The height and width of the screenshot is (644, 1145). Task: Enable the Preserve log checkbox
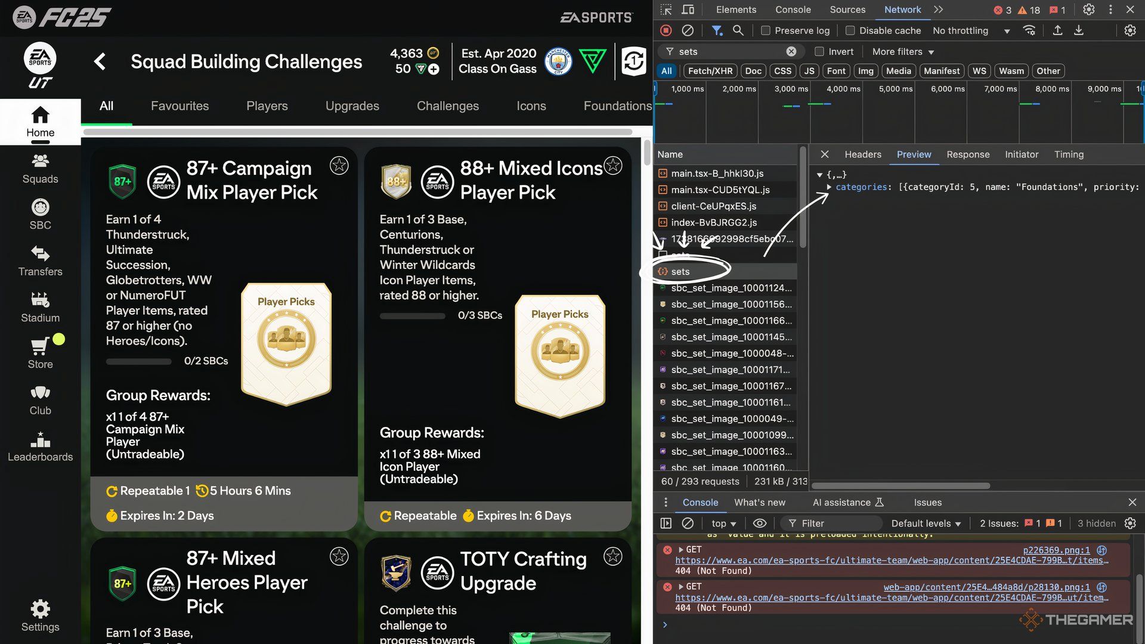pyautogui.click(x=766, y=30)
